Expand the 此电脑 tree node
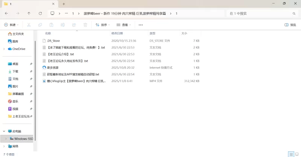 click(4, 131)
